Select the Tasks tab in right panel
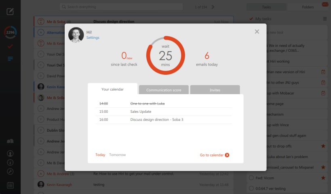The image size is (331, 194). click(x=266, y=7)
